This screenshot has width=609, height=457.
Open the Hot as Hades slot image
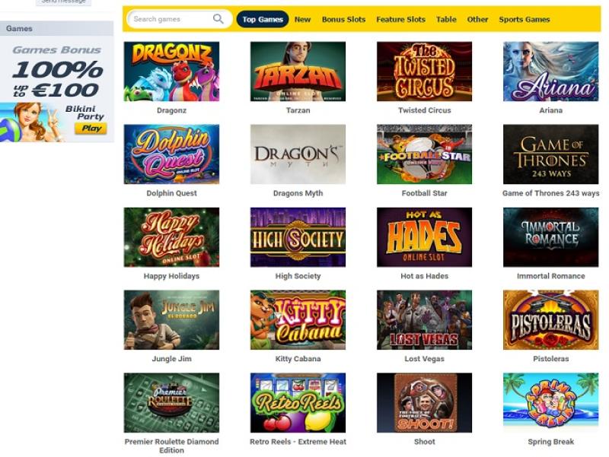coord(424,237)
